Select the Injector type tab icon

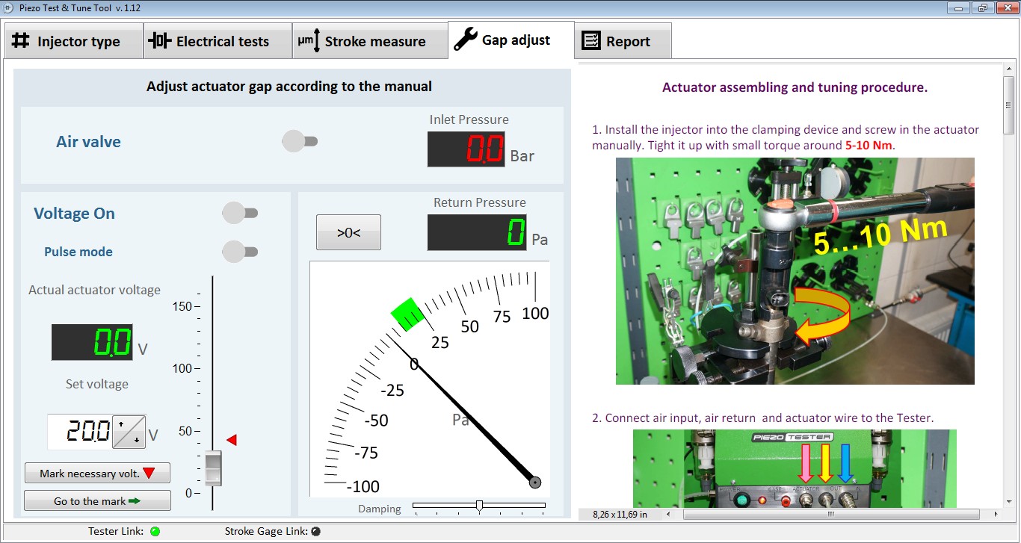[x=21, y=41]
